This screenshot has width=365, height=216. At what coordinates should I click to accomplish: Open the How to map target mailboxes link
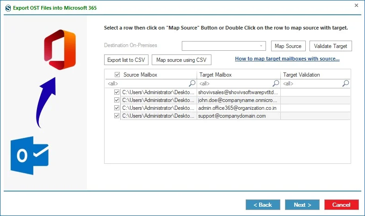pos(287,59)
